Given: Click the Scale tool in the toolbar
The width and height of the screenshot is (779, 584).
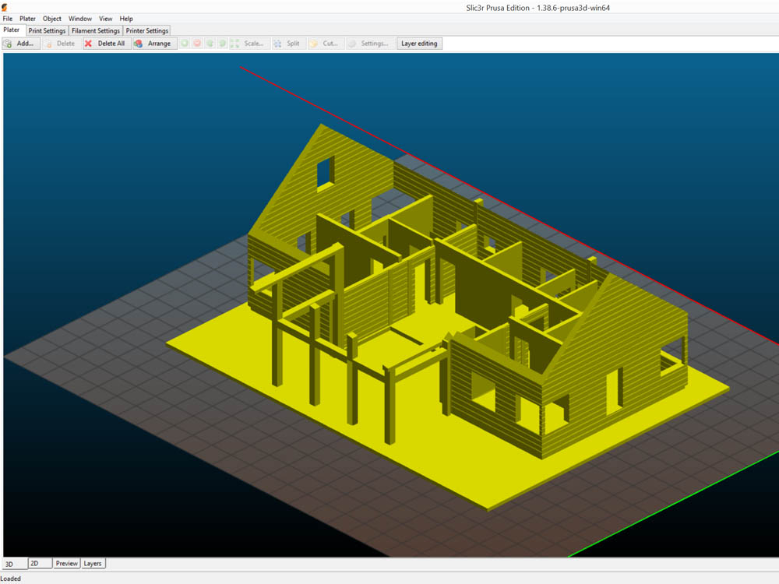Looking at the screenshot, I should 247,44.
